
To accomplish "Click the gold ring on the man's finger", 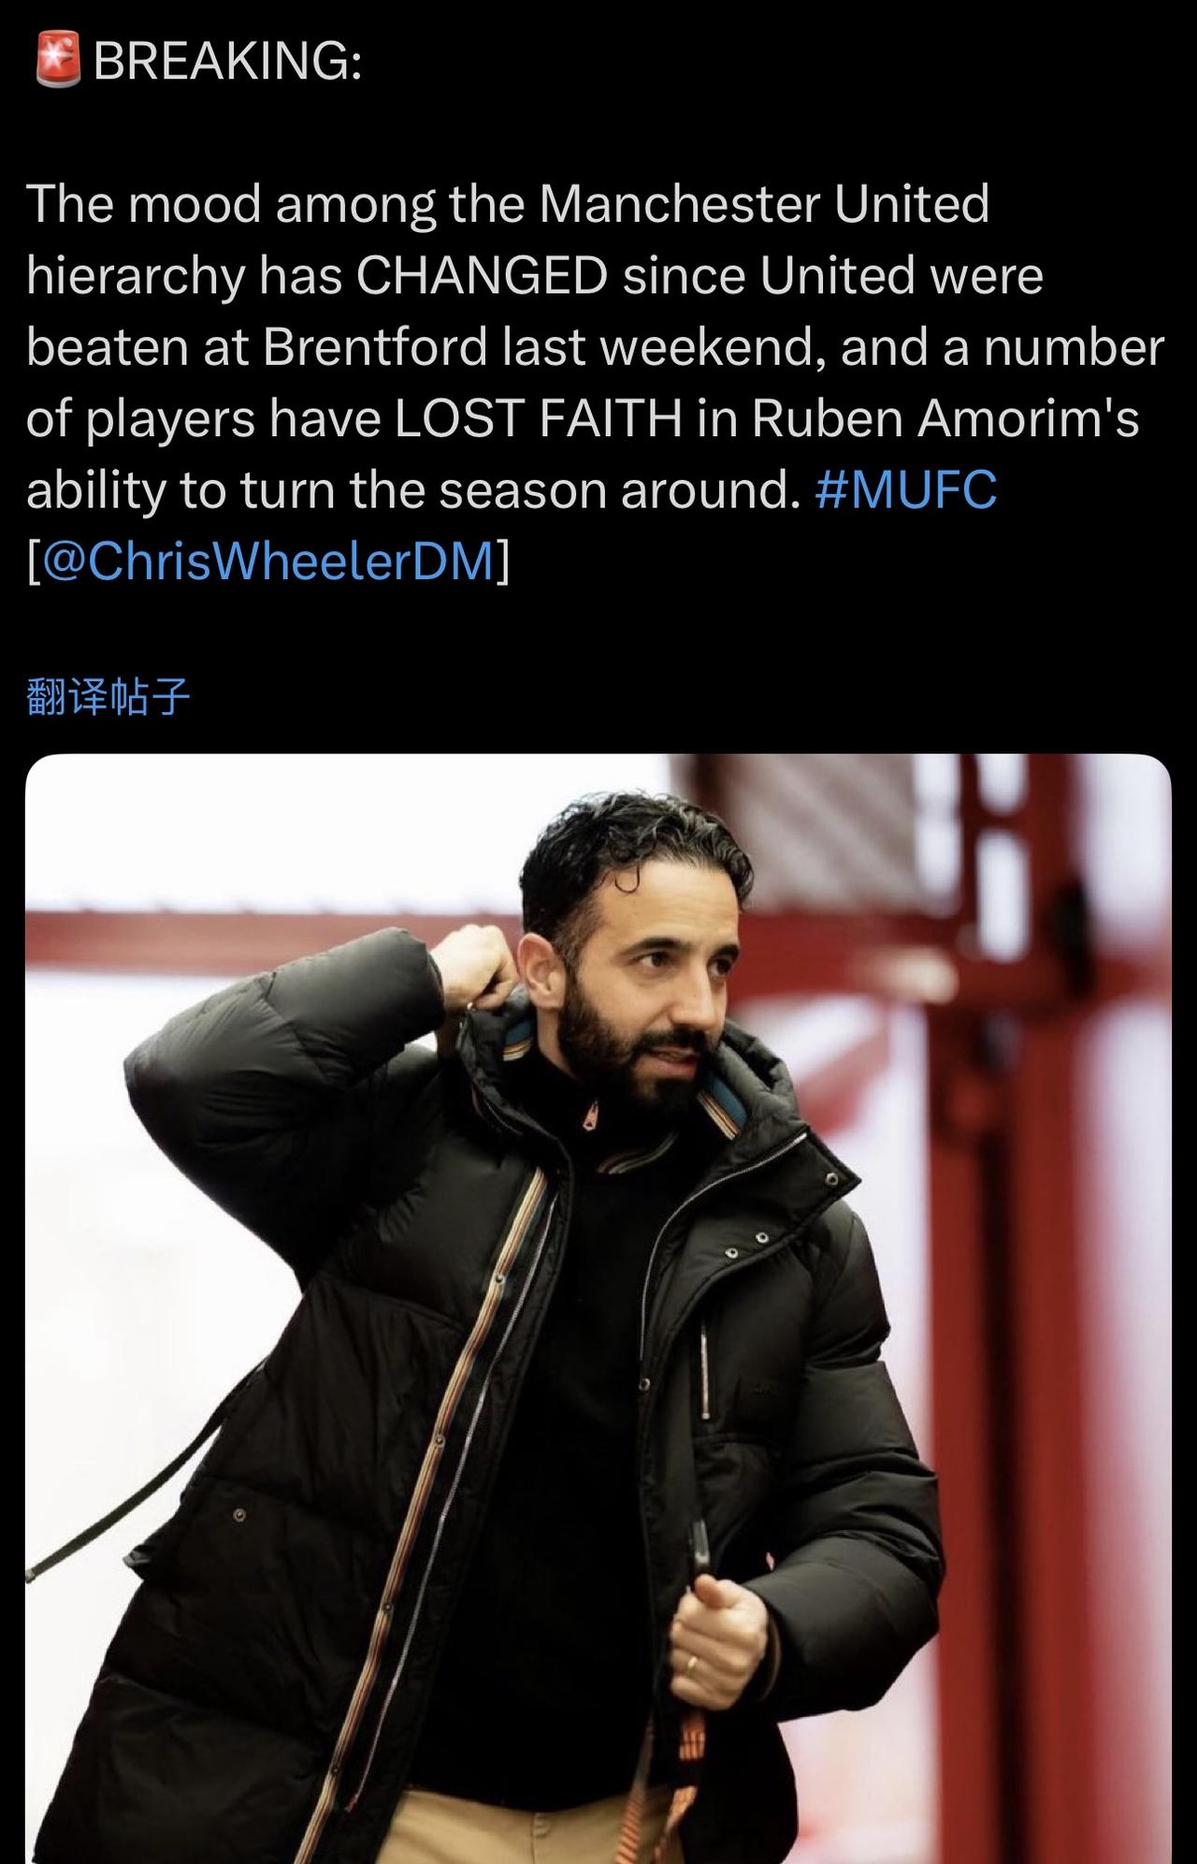I will (690, 1664).
